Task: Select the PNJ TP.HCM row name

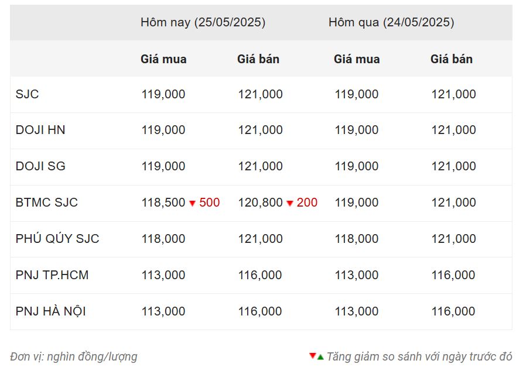Action: click(x=52, y=275)
